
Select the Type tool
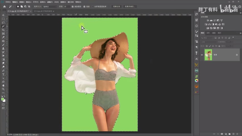3,74
